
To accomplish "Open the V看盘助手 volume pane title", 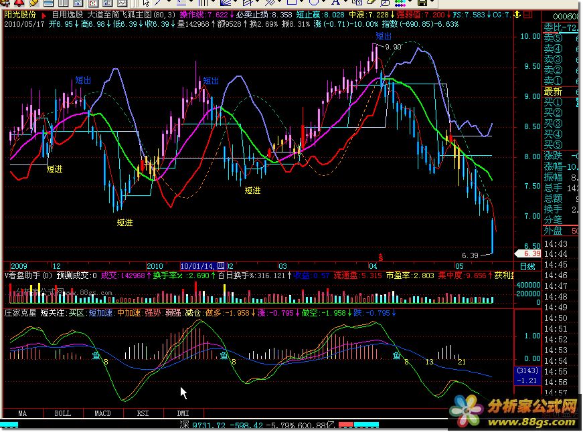I will pyautogui.click(x=27, y=275).
